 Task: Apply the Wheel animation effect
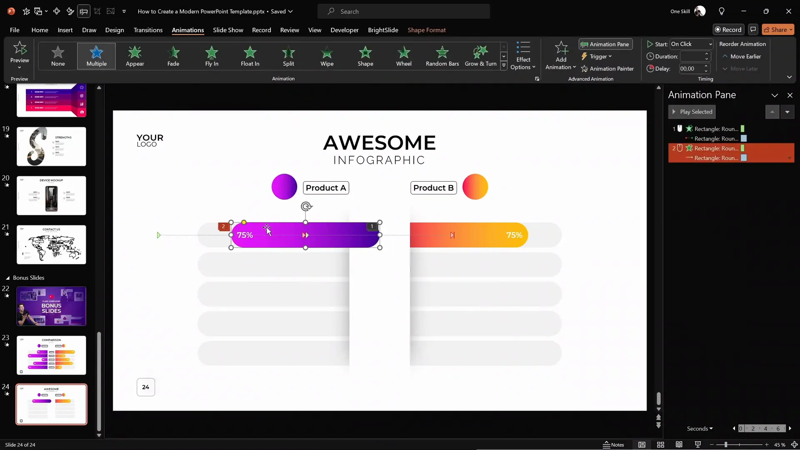click(404, 56)
